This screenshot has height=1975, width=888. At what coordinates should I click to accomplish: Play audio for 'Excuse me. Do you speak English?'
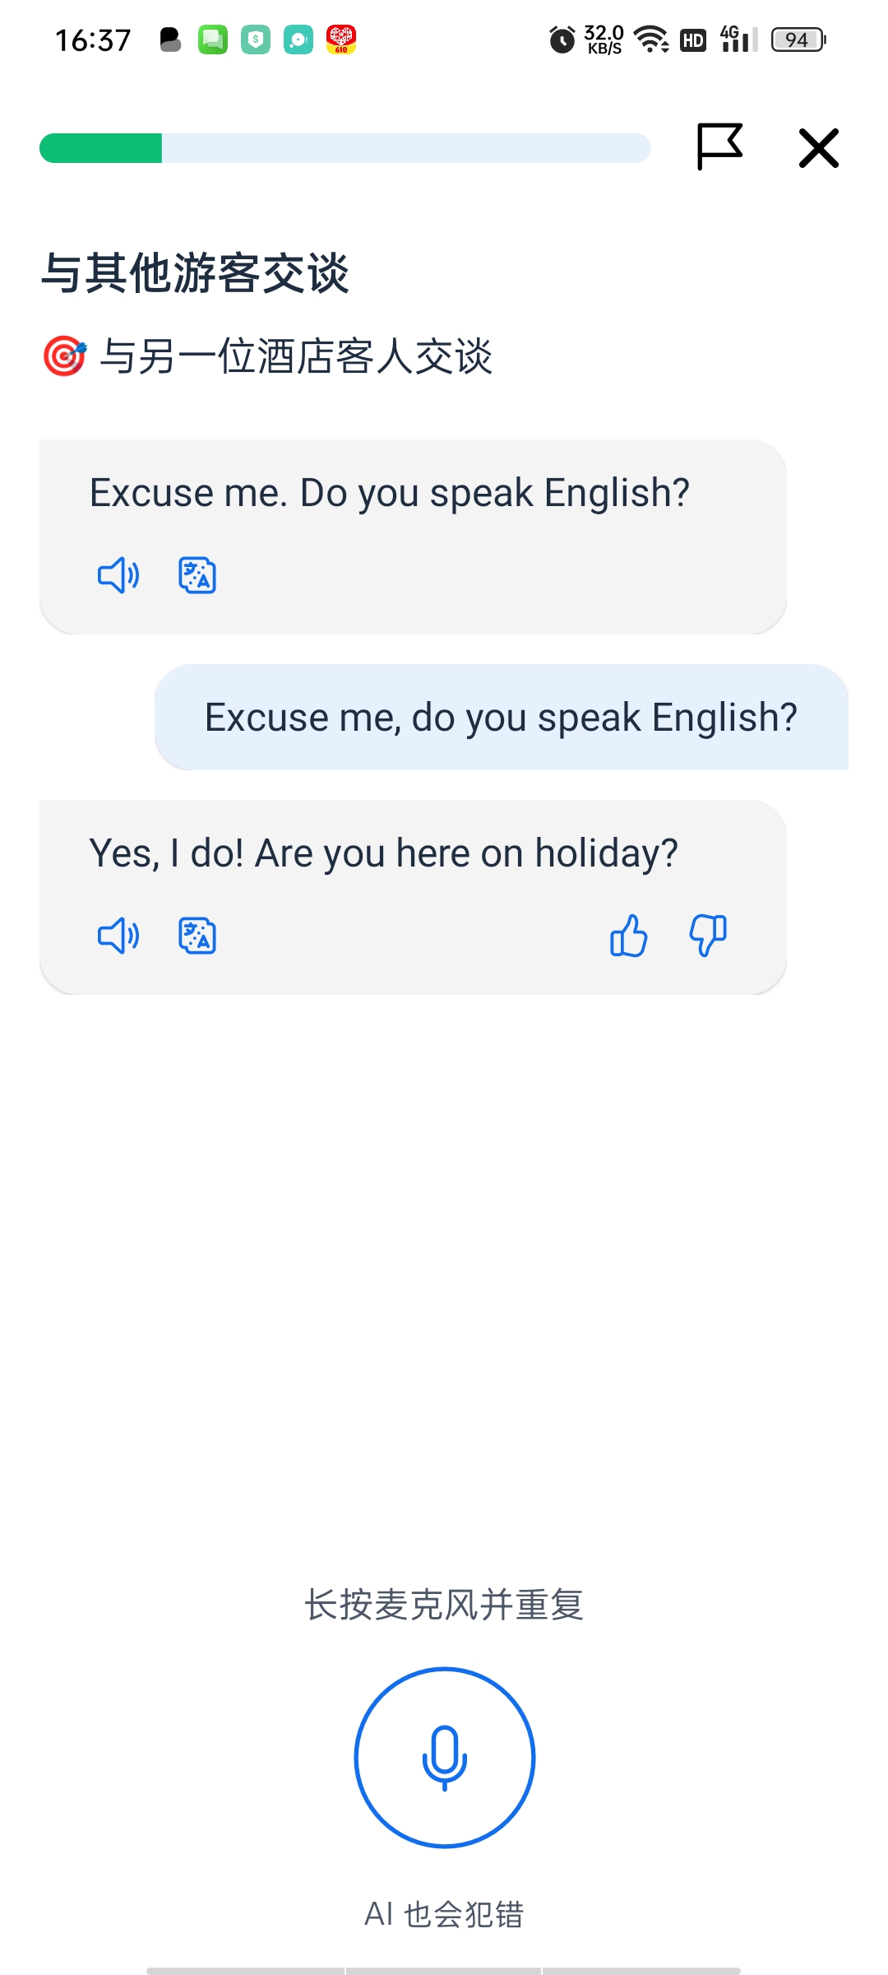(x=118, y=575)
